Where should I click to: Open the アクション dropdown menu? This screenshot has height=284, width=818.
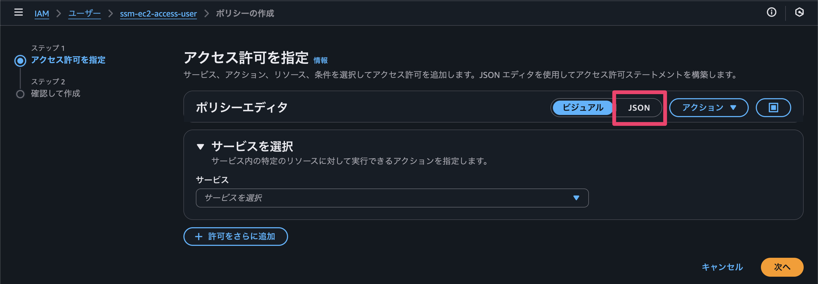[708, 107]
